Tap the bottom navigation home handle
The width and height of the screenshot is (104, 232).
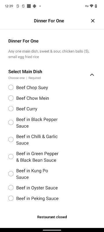[52, 230]
